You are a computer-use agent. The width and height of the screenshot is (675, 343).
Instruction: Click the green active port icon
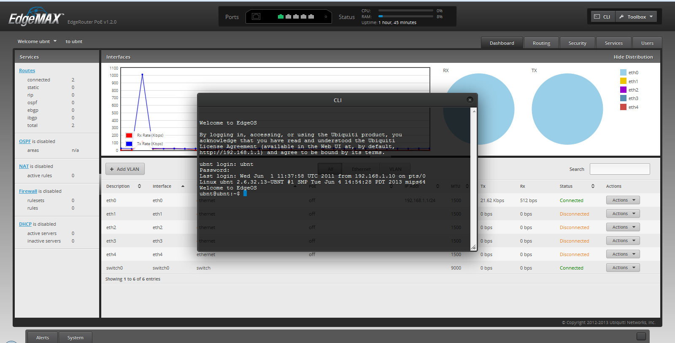coord(281,17)
